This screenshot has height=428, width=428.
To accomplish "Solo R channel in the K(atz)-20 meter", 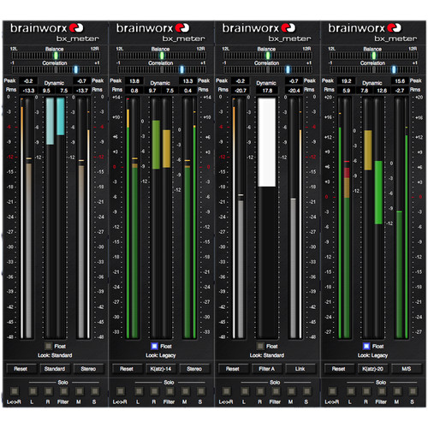I will (366, 391).
